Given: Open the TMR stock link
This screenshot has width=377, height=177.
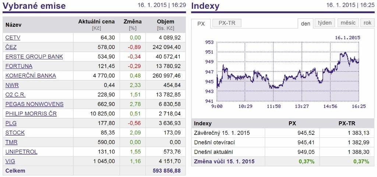Looking at the screenshot, I should [11, 142].
